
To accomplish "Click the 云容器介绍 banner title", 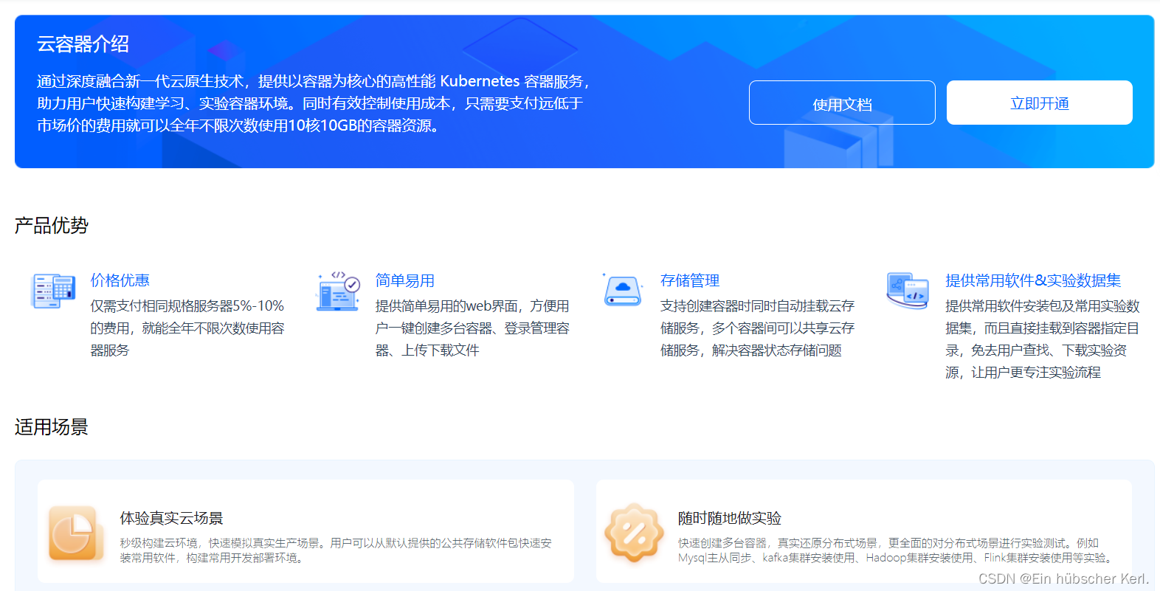I will pos(83,44).
